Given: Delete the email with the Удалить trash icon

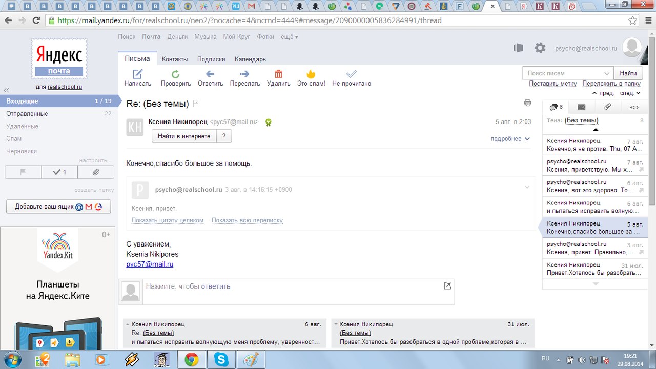Looking at the screenshot, I should pyautogui.click(x=278, y=74).
